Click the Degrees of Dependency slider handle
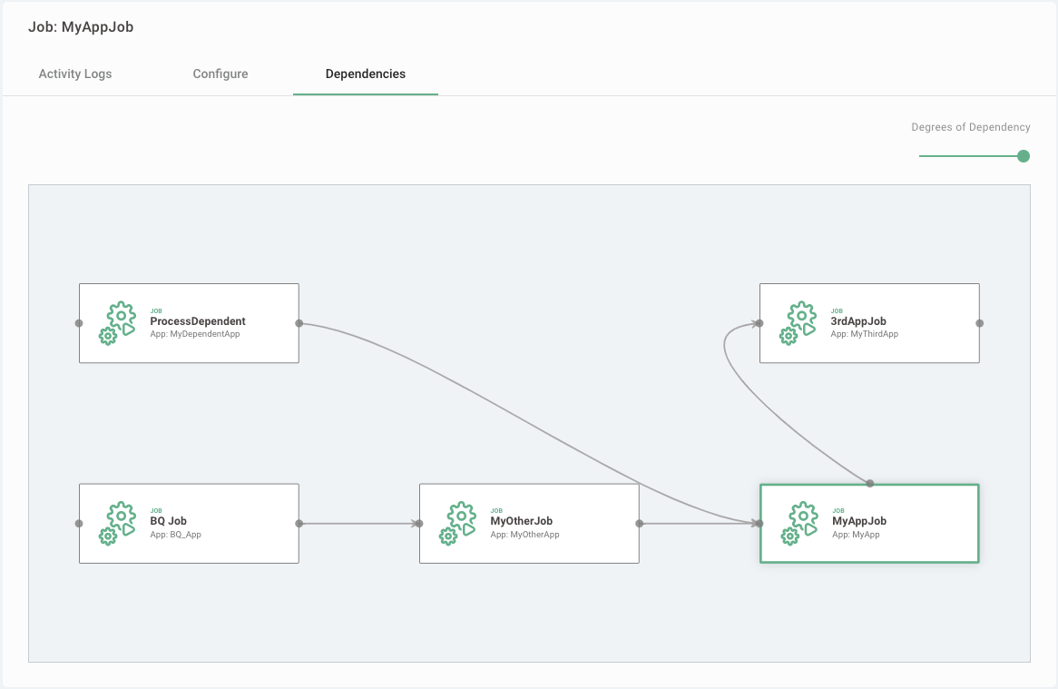 (1024, 156)
